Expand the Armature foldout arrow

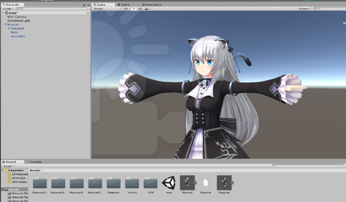click(x=9, y=28)
